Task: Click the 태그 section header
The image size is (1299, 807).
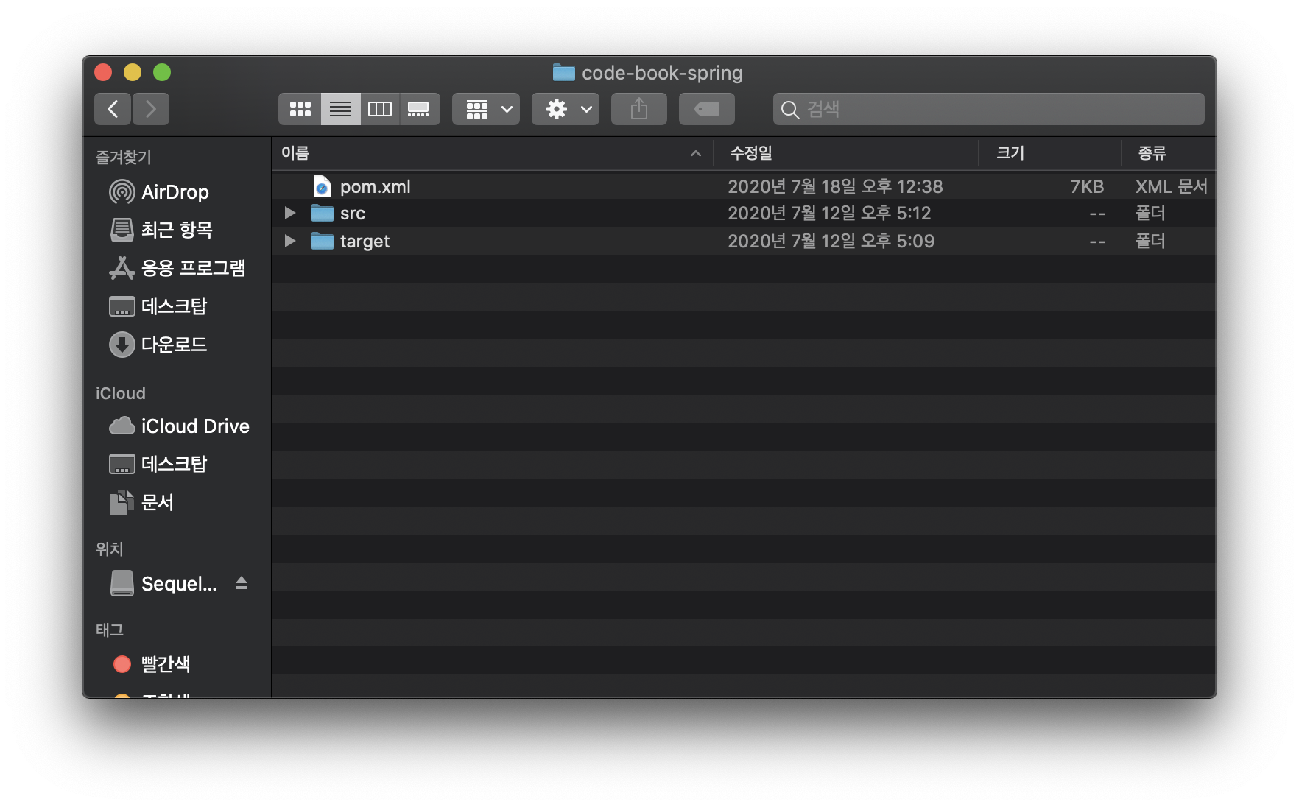Action: pos(110,630)
